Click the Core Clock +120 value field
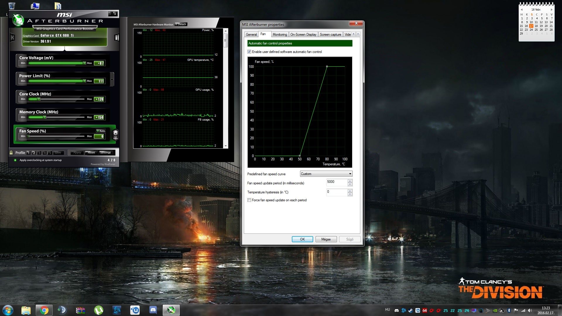The height and width of the screenshot is (316, 562). click(99, 99)
